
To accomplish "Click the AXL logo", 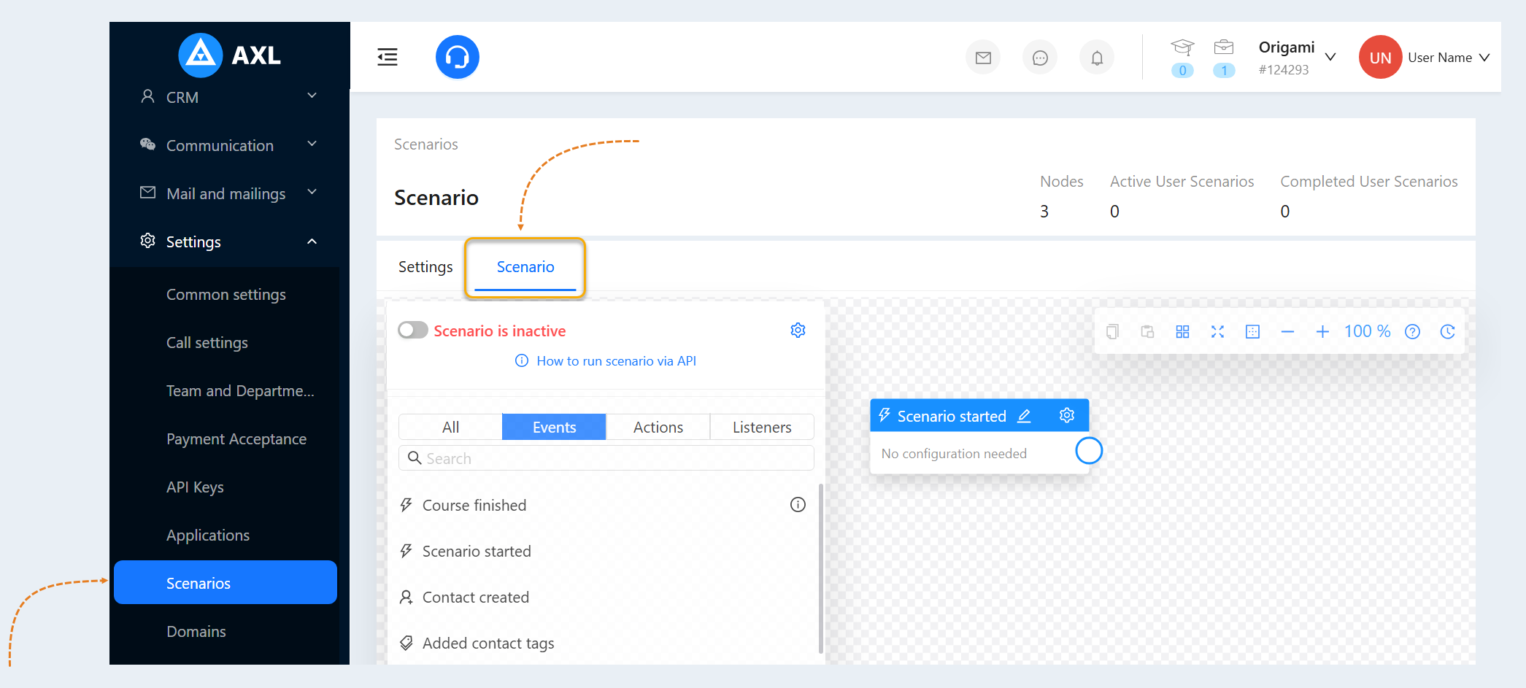I will (230, 55).
